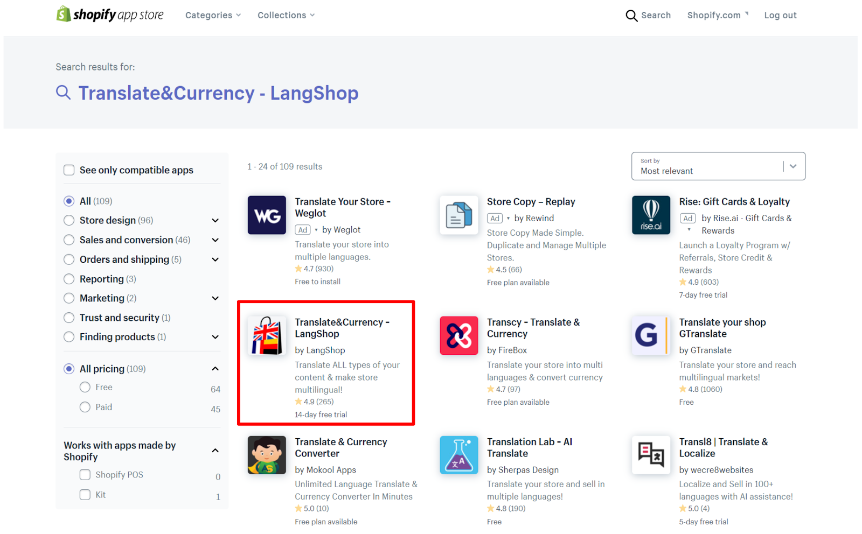Open the Weglot WG app icon
Image resolution: width=862 pixels, height=534 pixels.
click(267, 215)
